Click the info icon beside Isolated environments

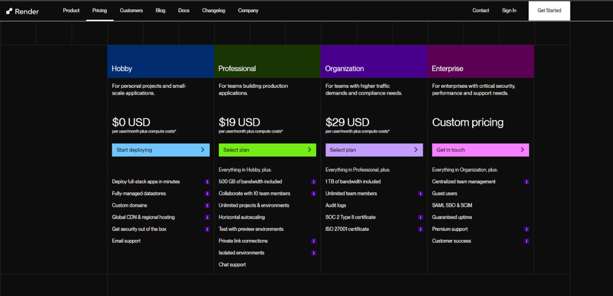pos(314,253)
